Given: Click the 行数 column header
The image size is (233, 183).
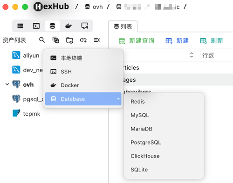Looking at the screenshot, I should click(x=208, y=55).
